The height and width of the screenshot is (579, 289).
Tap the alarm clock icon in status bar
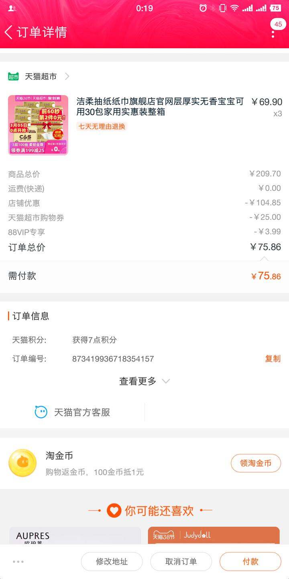click(204, 8)
